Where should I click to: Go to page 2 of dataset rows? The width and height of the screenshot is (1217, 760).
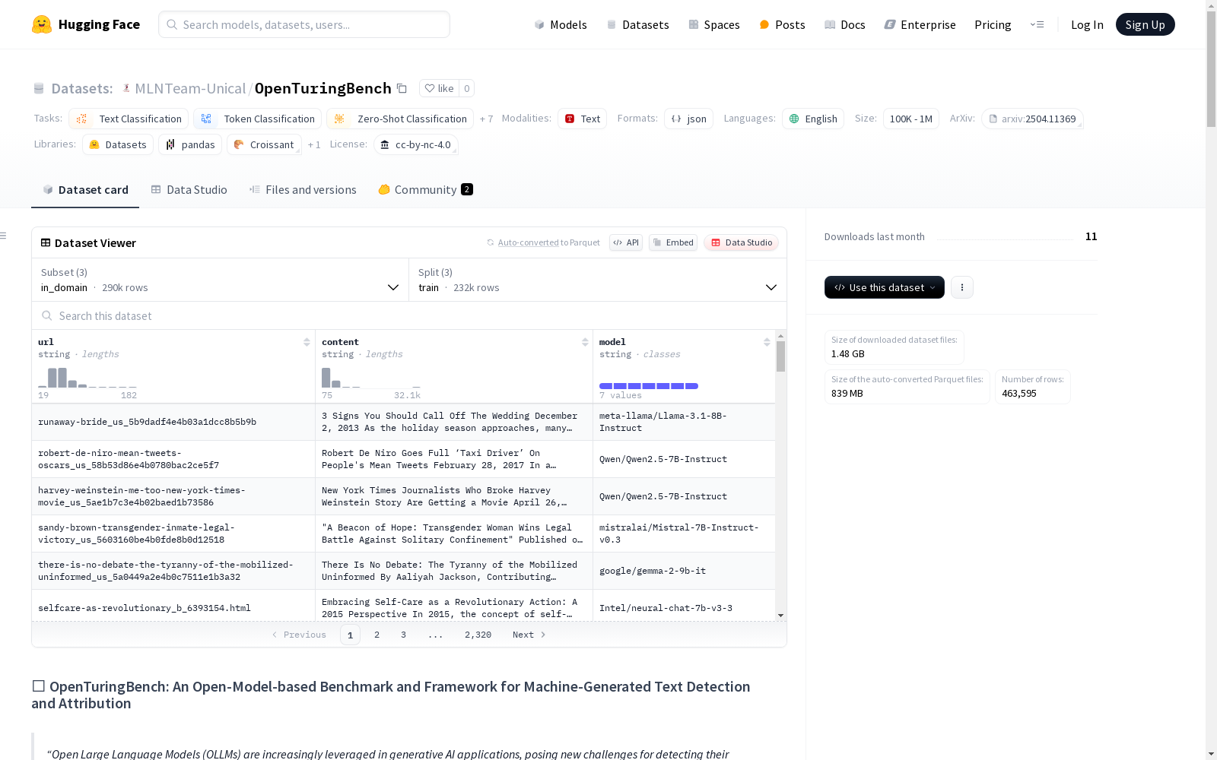[377, 635]
